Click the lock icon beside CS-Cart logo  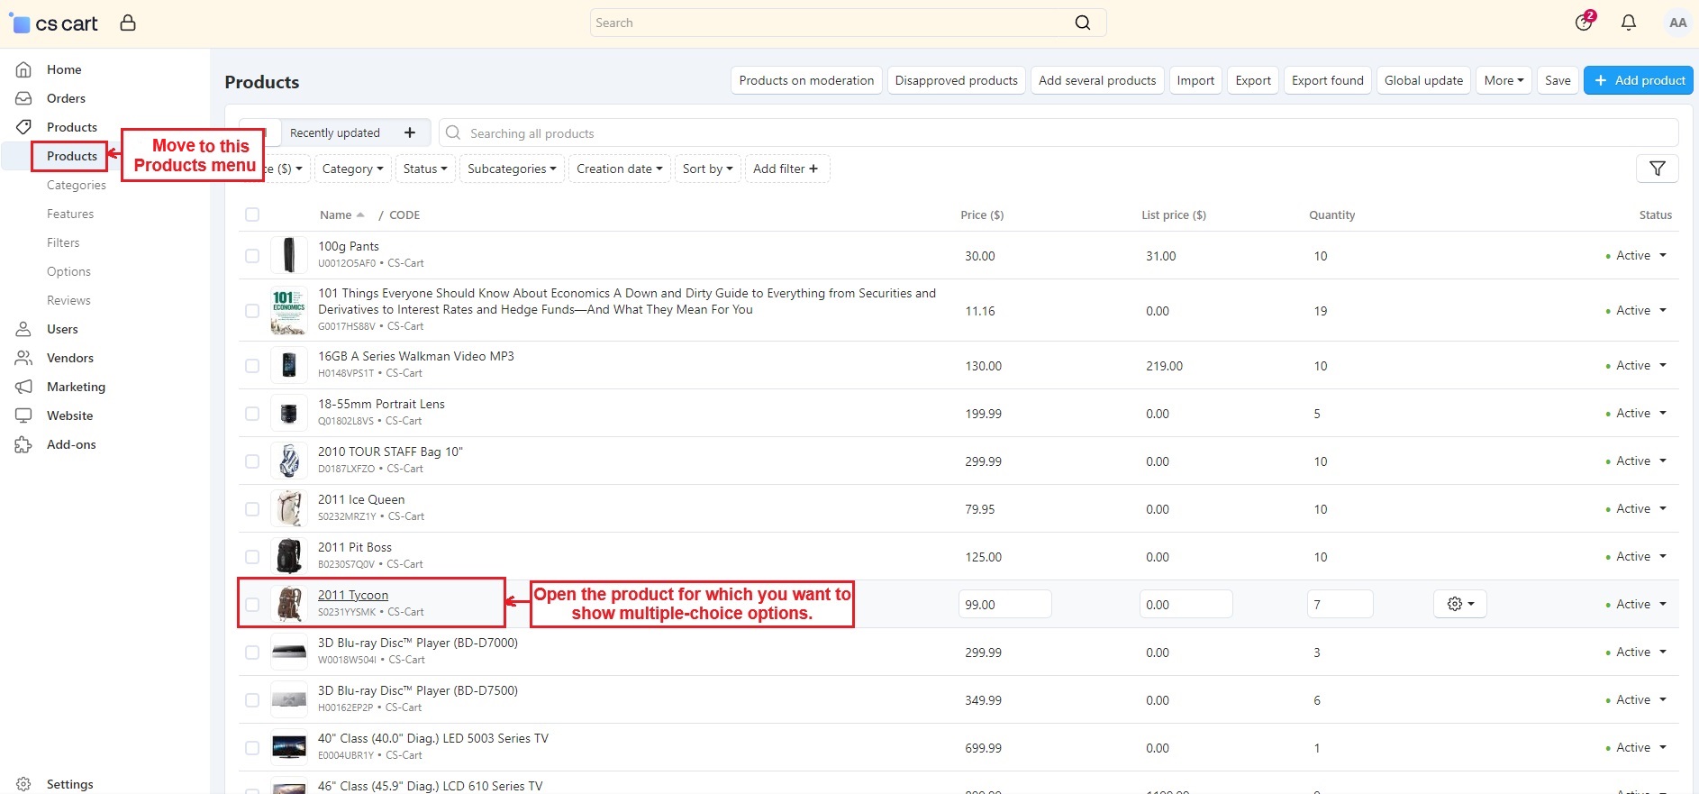coord(128,23)
